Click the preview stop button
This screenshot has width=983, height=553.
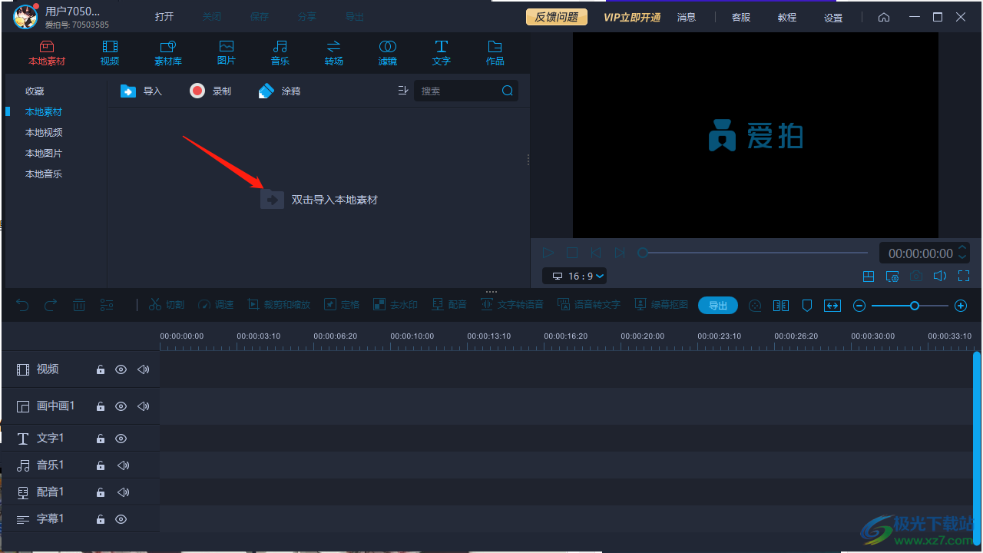[572, 253]
